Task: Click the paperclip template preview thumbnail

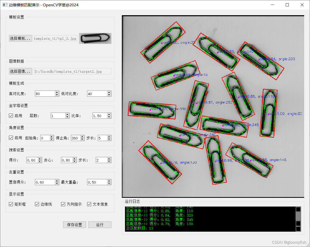Action: [95, 38]
